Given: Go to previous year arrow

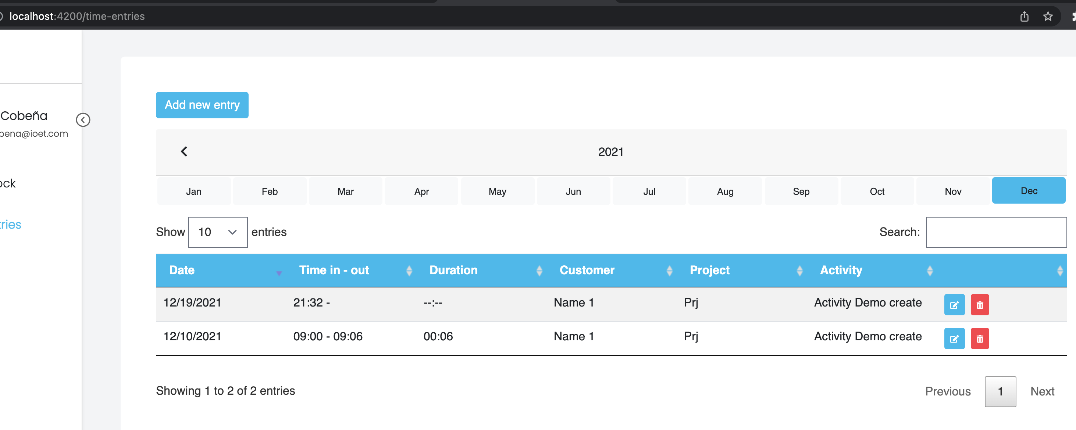Looking at the screenshot, I should pos(184,151).
